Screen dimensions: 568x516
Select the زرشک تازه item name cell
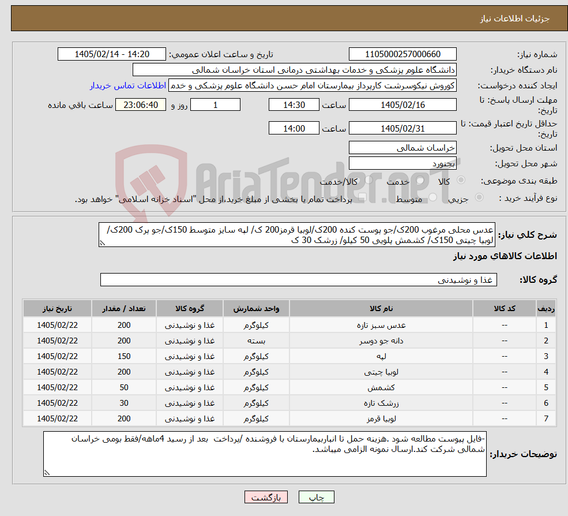point(381,403)
